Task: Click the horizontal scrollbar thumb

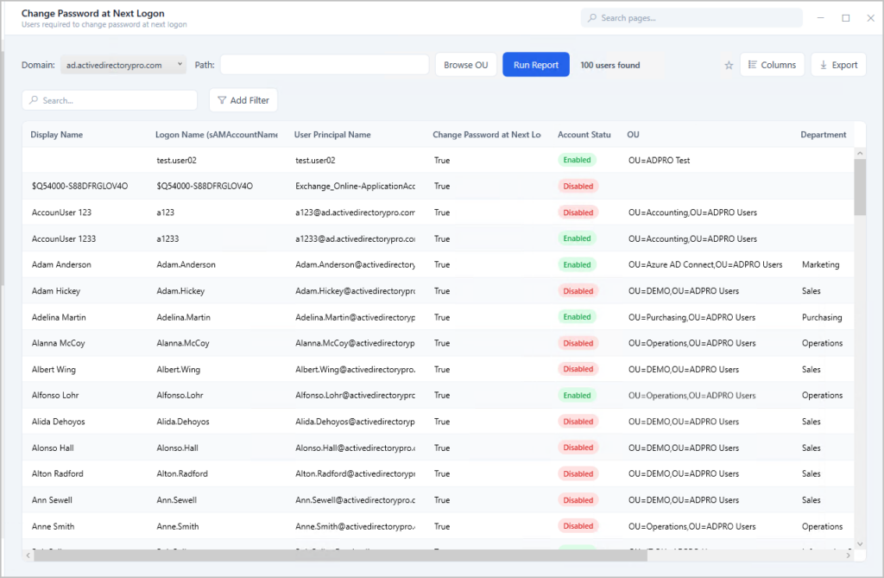Action: pyautogui.click(x=340, y=556)
